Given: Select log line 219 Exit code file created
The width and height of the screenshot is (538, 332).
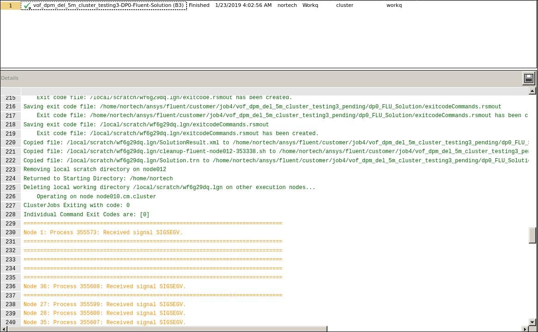Looking at the screenshot, I should pos(177,133).
